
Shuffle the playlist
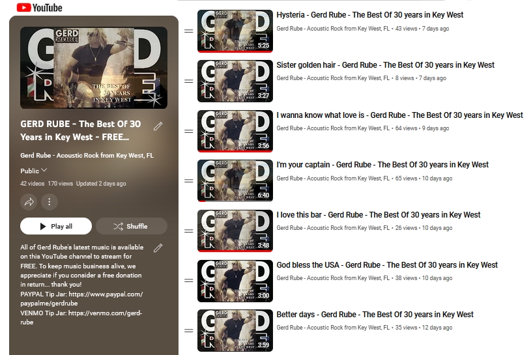(132, 226)
